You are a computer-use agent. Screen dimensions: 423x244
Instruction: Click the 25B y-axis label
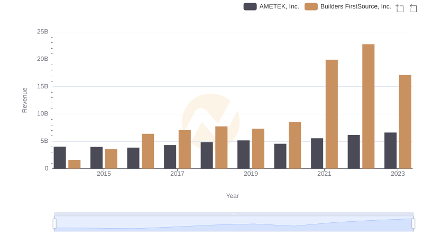[x=43, y=32]
